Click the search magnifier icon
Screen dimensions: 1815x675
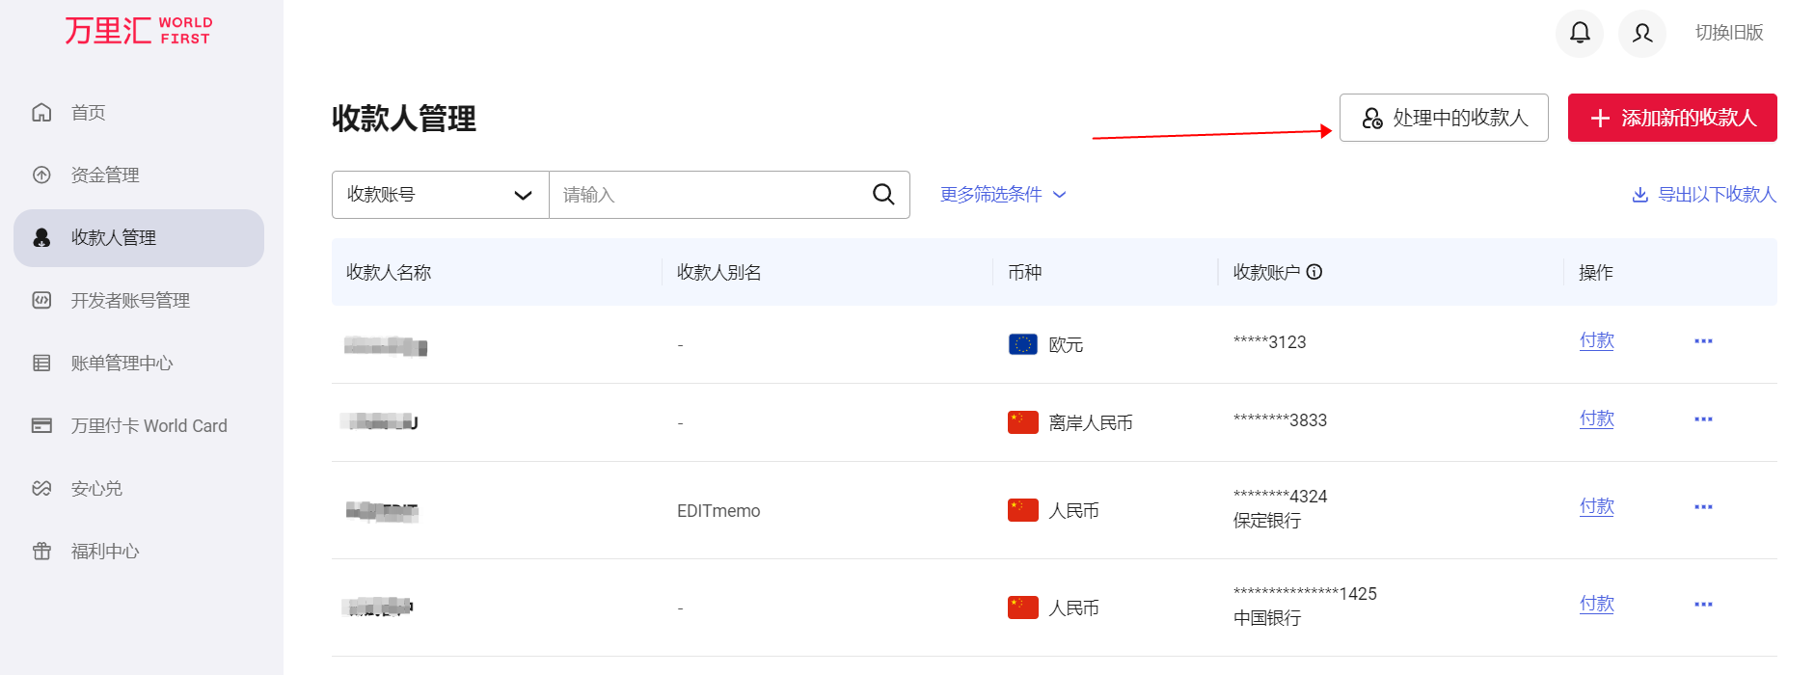click(x=882, y=195)
